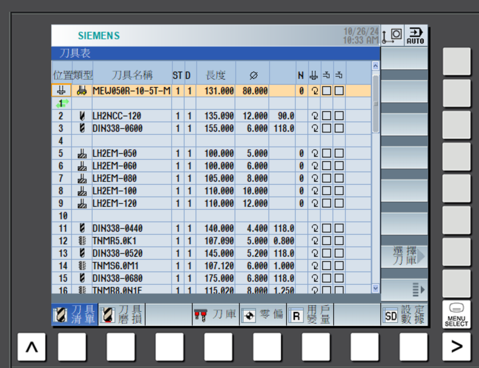
Task: Toggle second coolant checkbox for TNMS6.0M1
Action: pos(339,266)
